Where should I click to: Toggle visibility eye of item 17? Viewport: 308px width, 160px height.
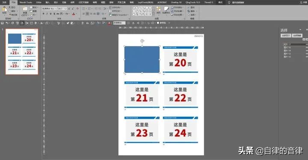click(x=306, y=45)
